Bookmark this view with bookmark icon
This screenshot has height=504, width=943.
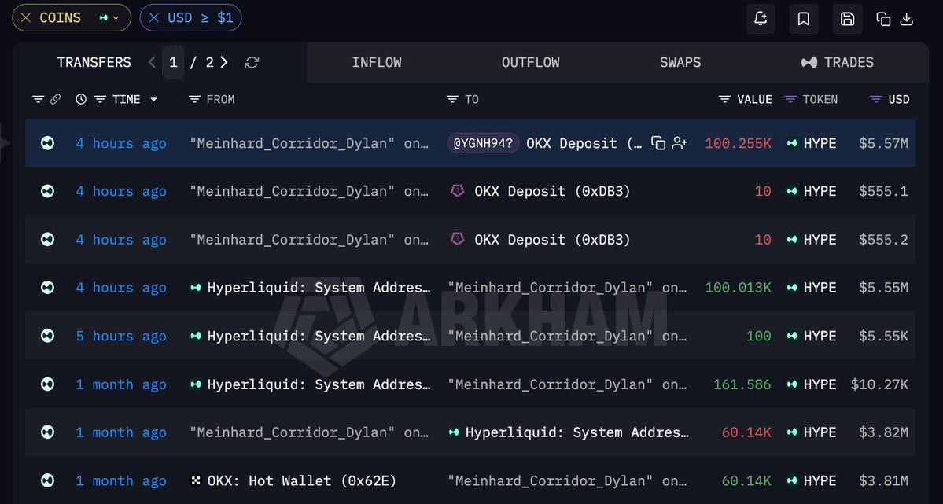click(x=804, y=19)
